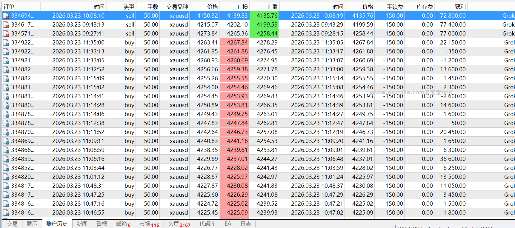Sort by the 获利 column header

451,7
